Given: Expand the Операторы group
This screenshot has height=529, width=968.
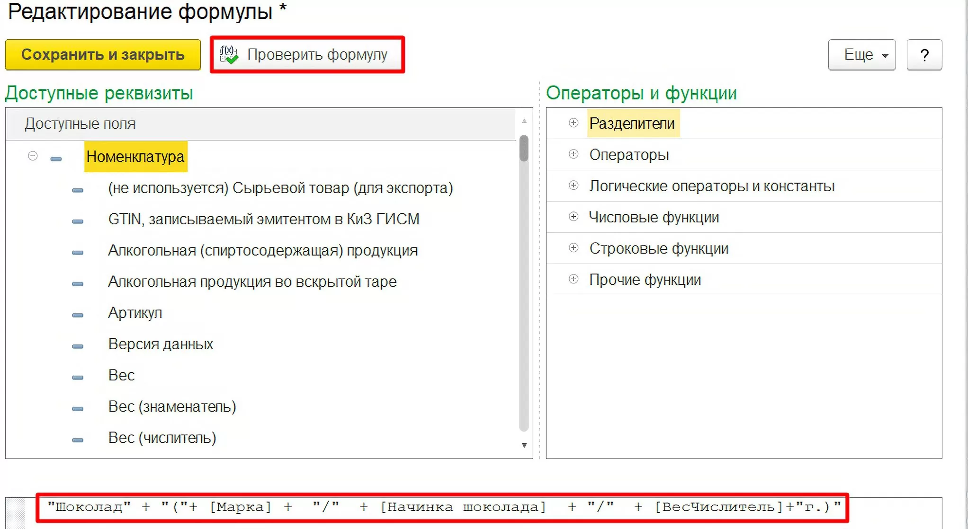Looking at the screenshot, I should 574,154.
